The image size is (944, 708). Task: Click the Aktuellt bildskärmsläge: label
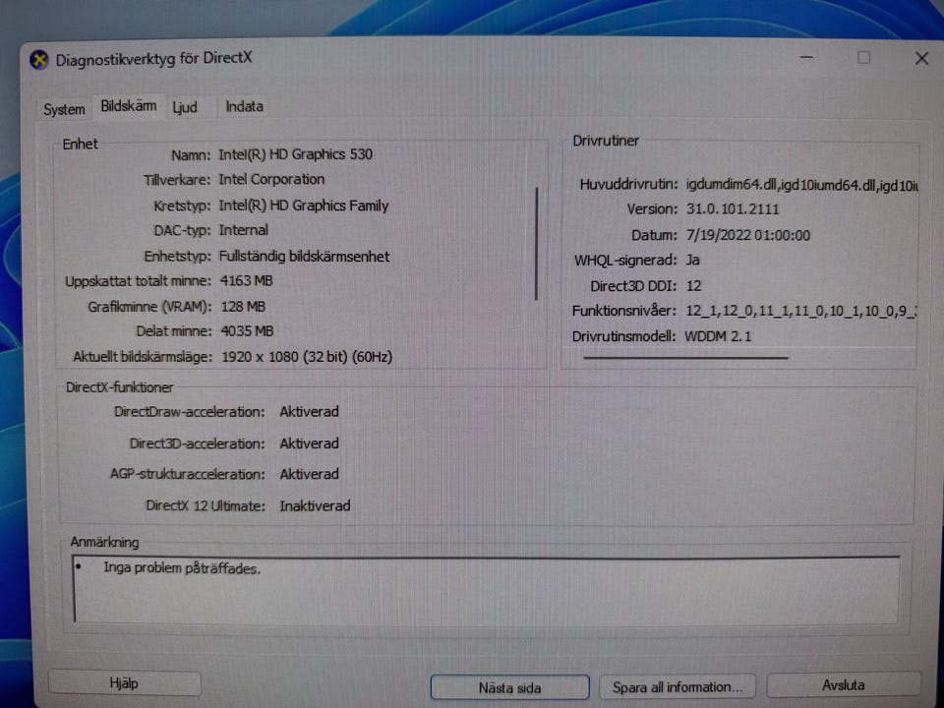[143, 356]
